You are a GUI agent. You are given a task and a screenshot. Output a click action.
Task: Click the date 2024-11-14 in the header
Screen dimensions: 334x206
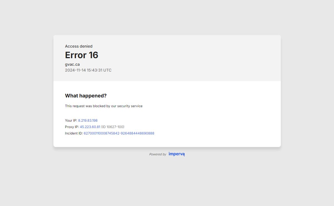click(75, 70)
